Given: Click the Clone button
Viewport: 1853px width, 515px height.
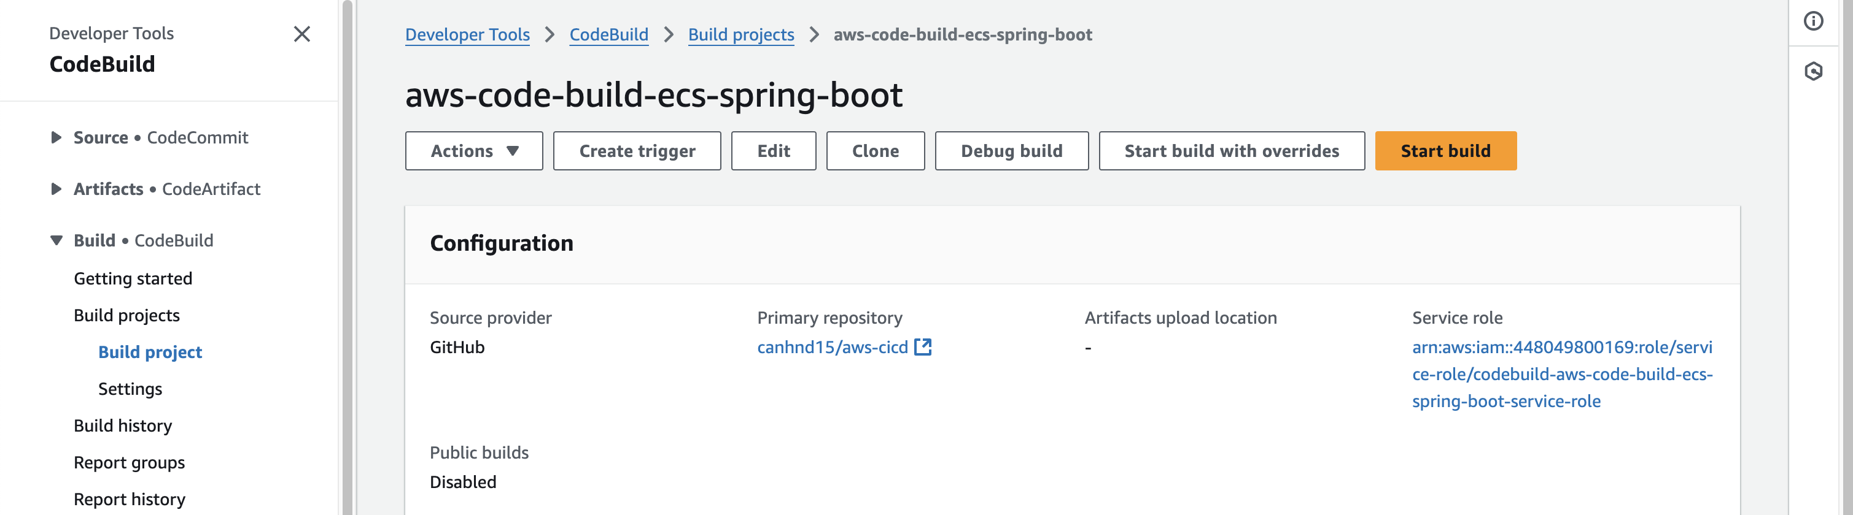Looking at the screenshot, I should point(876,151).
